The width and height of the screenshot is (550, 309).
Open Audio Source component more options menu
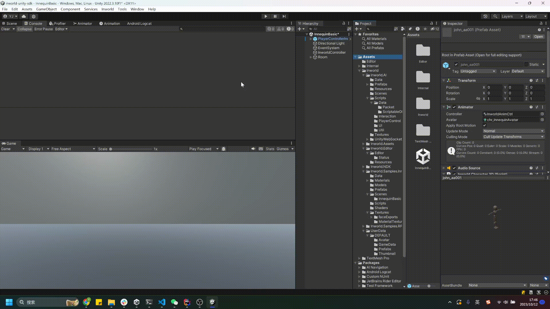543,168
